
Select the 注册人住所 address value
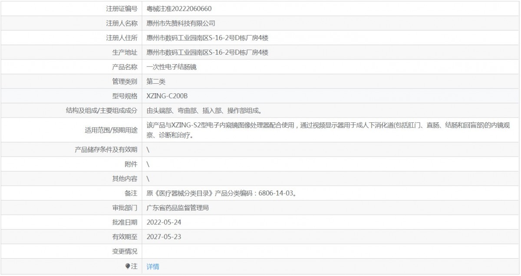(x=208, y=38)
